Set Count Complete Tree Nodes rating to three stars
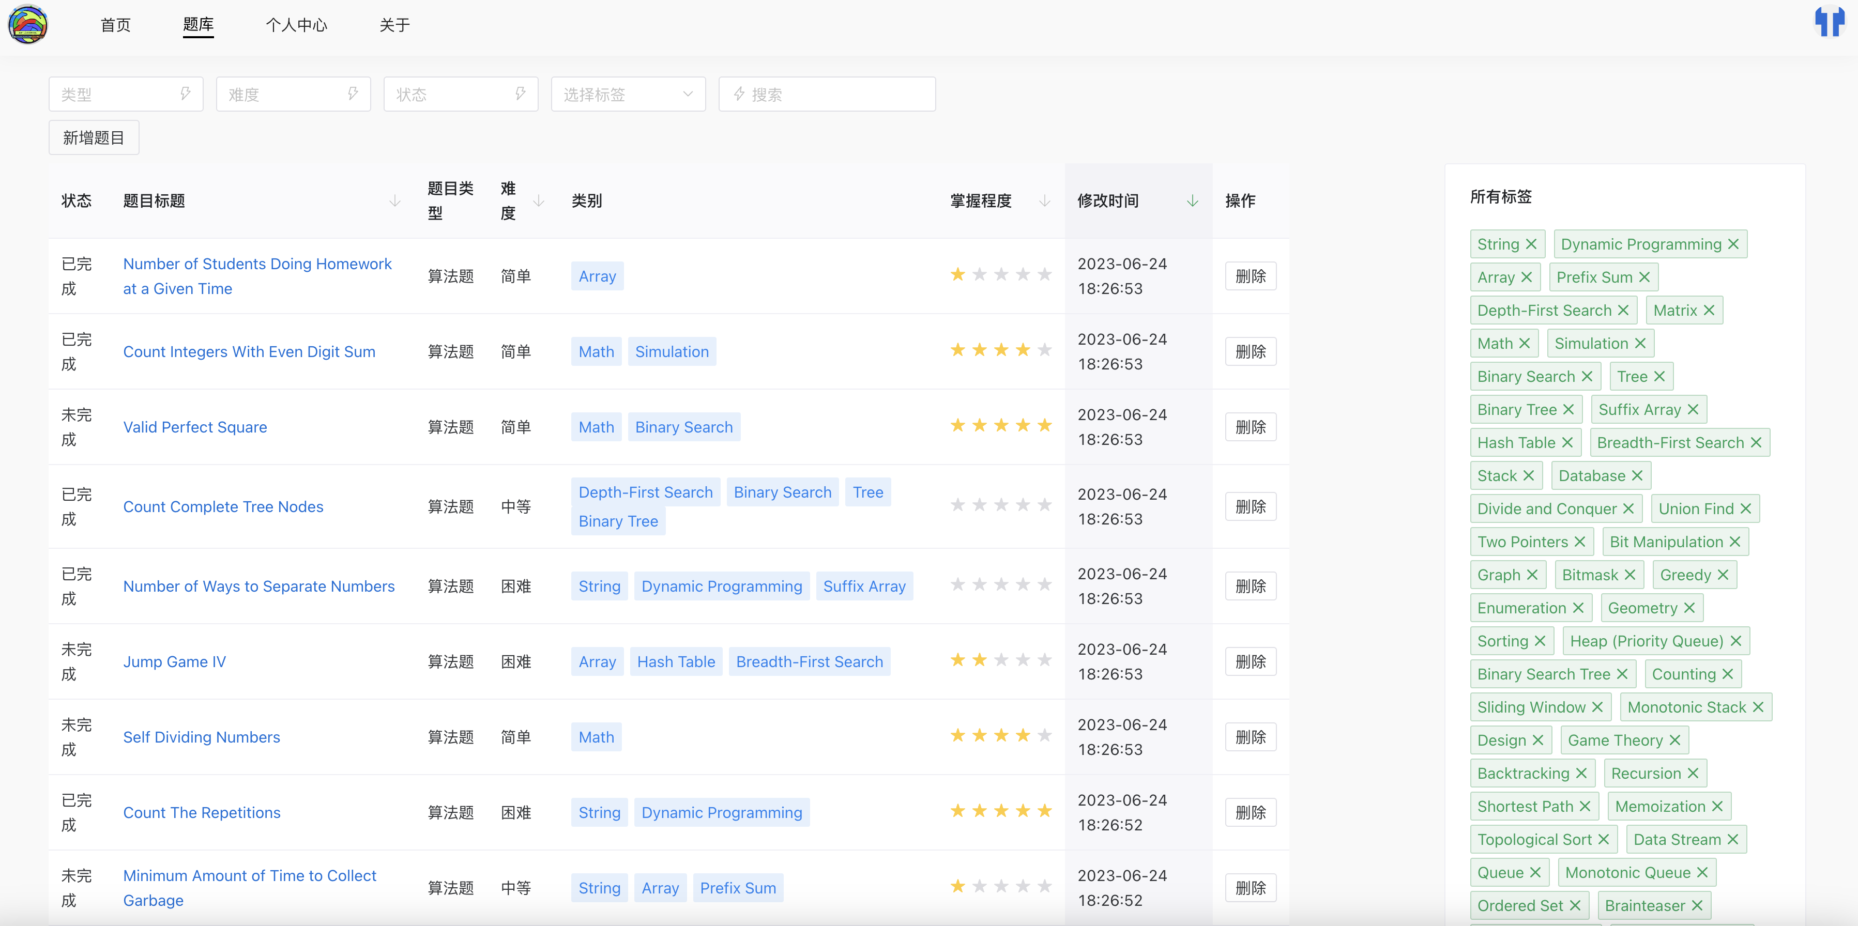This screenshot has height=926, width=1858. (x=1001, y=505)
